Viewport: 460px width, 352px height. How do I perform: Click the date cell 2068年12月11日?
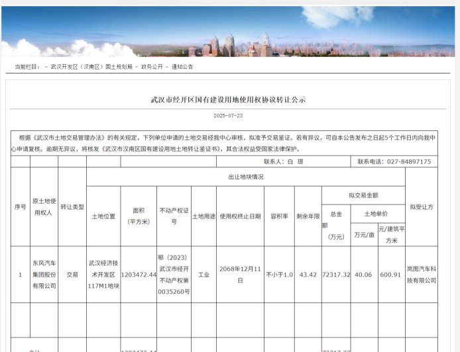coord(240,275)
